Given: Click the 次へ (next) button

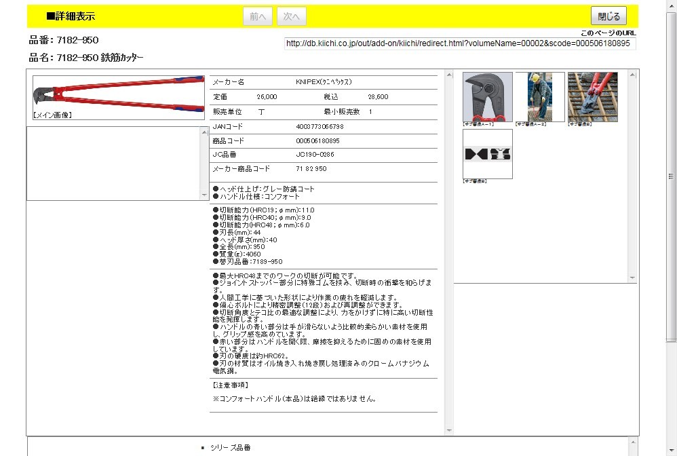Looking at the screenshot, I should point(292,16).
